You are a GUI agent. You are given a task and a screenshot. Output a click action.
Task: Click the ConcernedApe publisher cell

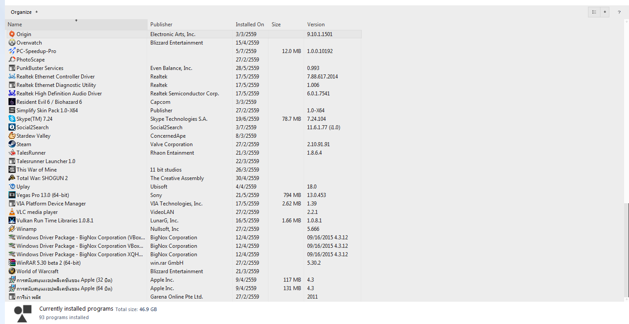tap(168, 136)
